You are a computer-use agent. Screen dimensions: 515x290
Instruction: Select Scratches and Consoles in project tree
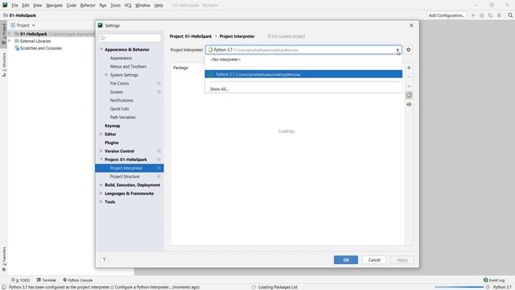(41, 48)
